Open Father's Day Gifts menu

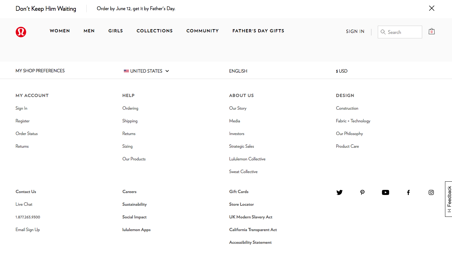tap(258, 31)
